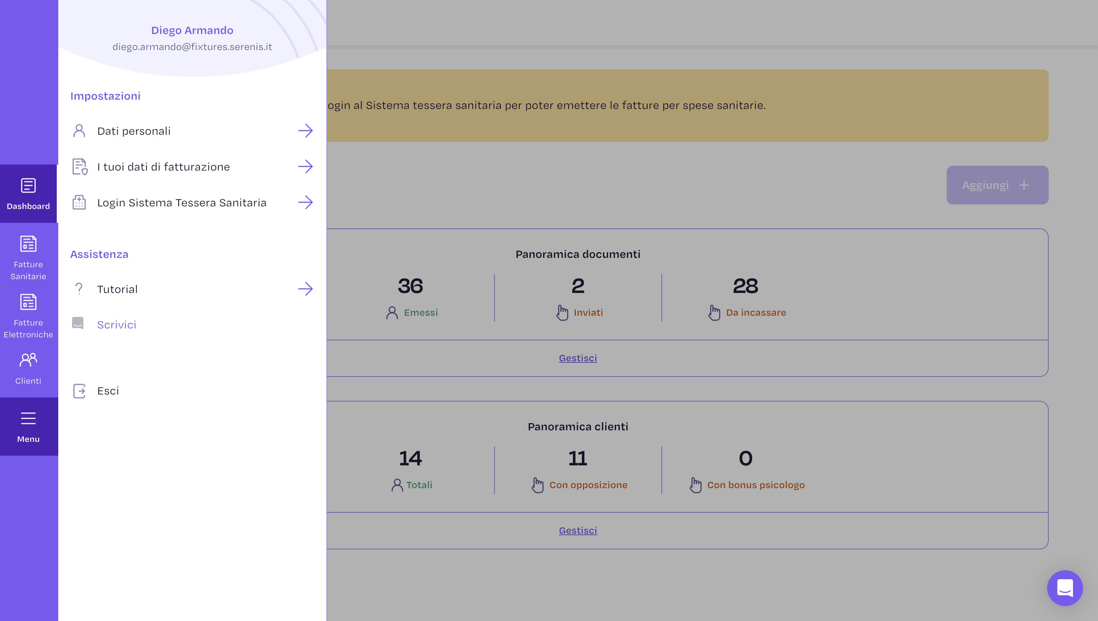Choose the Dati personali menu item
Viewport: 1098px width, 621px height.
click(x=134, y=131)
